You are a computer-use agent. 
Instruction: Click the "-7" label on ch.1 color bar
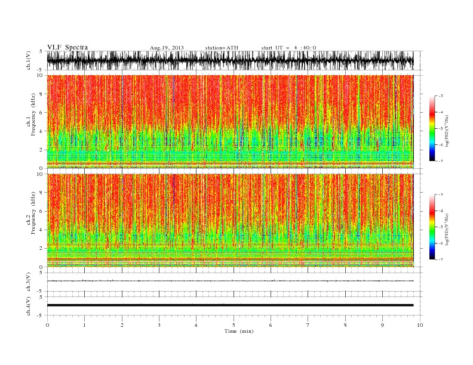[x=440, y=161]
